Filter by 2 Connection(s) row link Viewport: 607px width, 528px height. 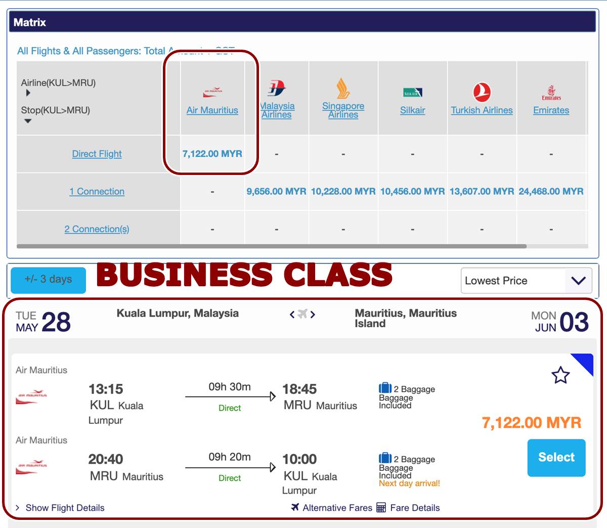pos(97,229)
